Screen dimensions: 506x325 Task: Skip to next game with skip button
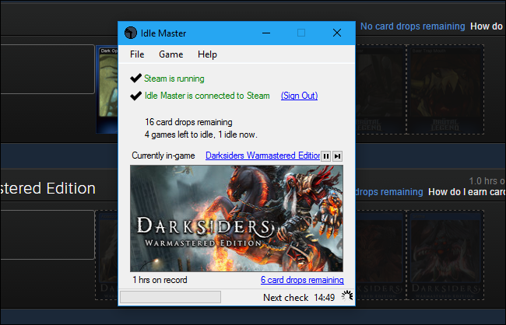click(337, 156)
